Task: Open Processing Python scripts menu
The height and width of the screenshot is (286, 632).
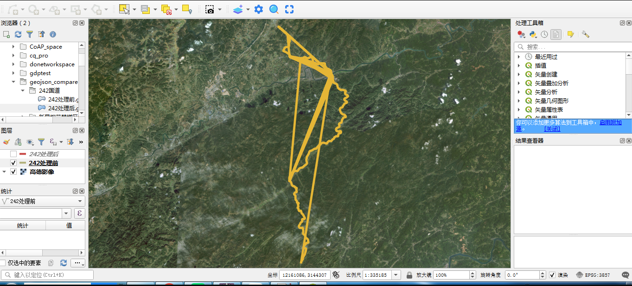Action: coord(533,34)
